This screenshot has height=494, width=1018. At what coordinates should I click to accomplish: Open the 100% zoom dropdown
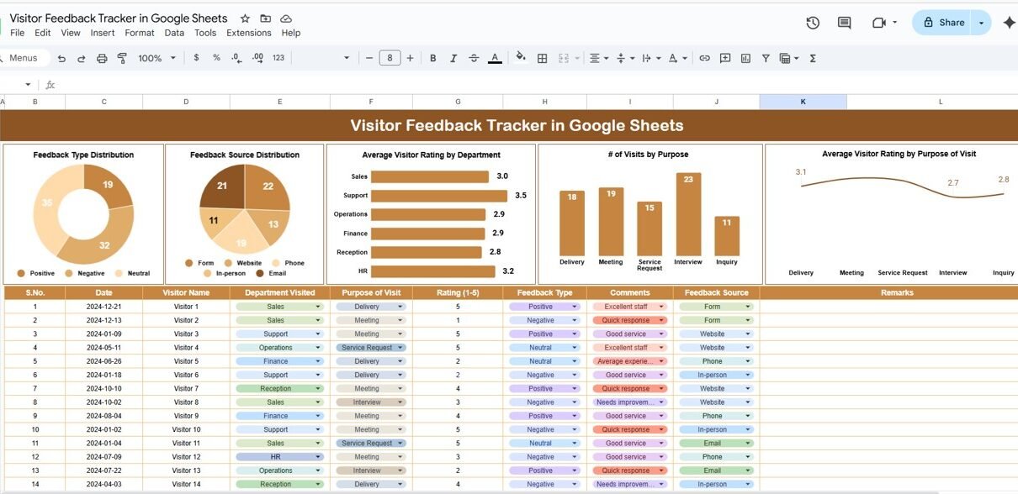156,58
